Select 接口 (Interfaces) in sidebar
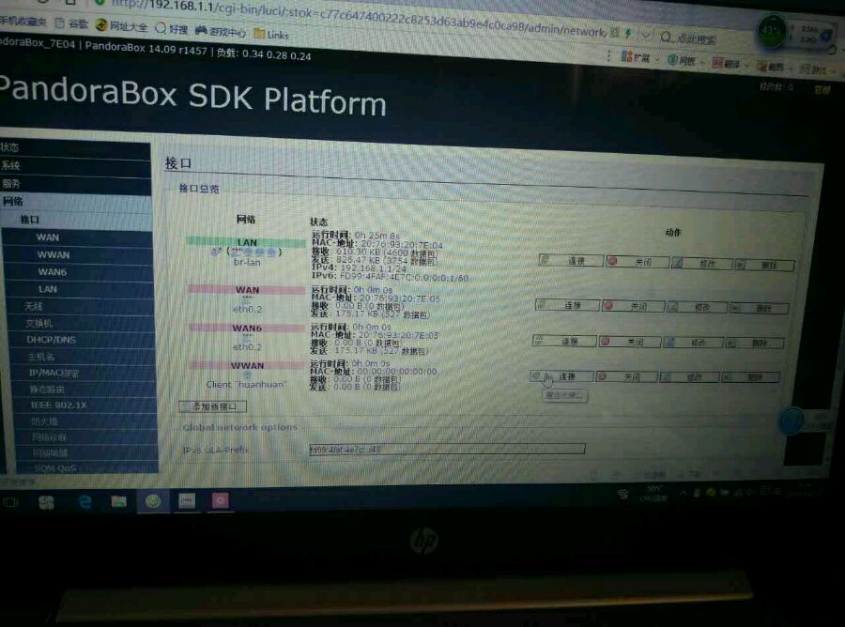This screenshot has height=627, width=845. point(78,220)
